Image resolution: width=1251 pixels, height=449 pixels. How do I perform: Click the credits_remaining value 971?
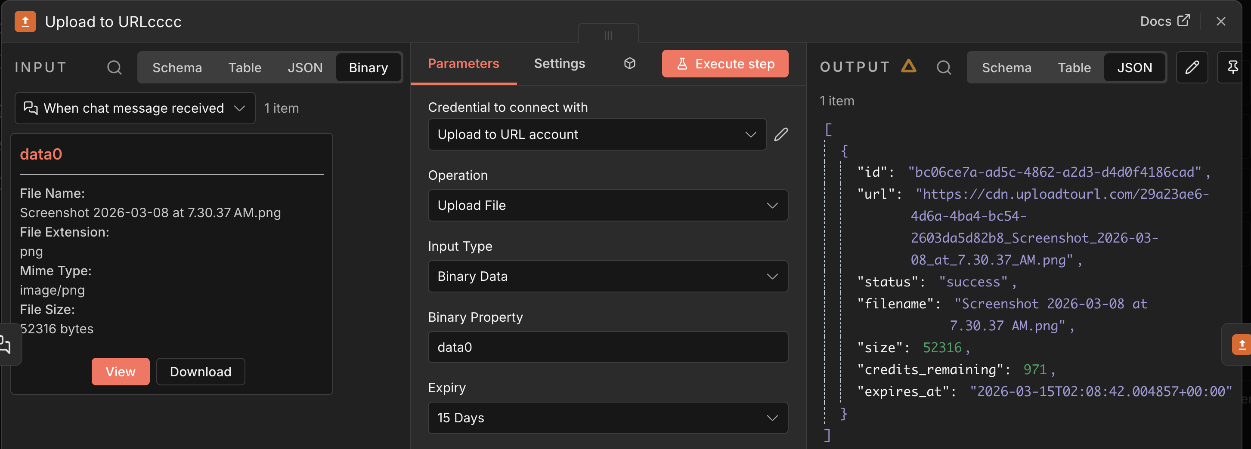click(1035, 370)
